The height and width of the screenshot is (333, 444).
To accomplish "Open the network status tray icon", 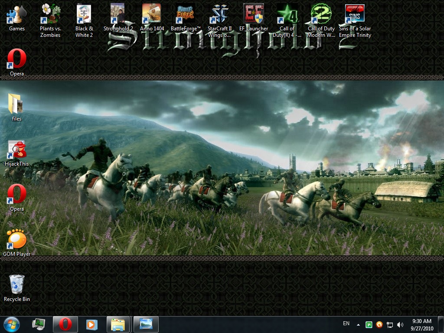I will click(390, 325).
